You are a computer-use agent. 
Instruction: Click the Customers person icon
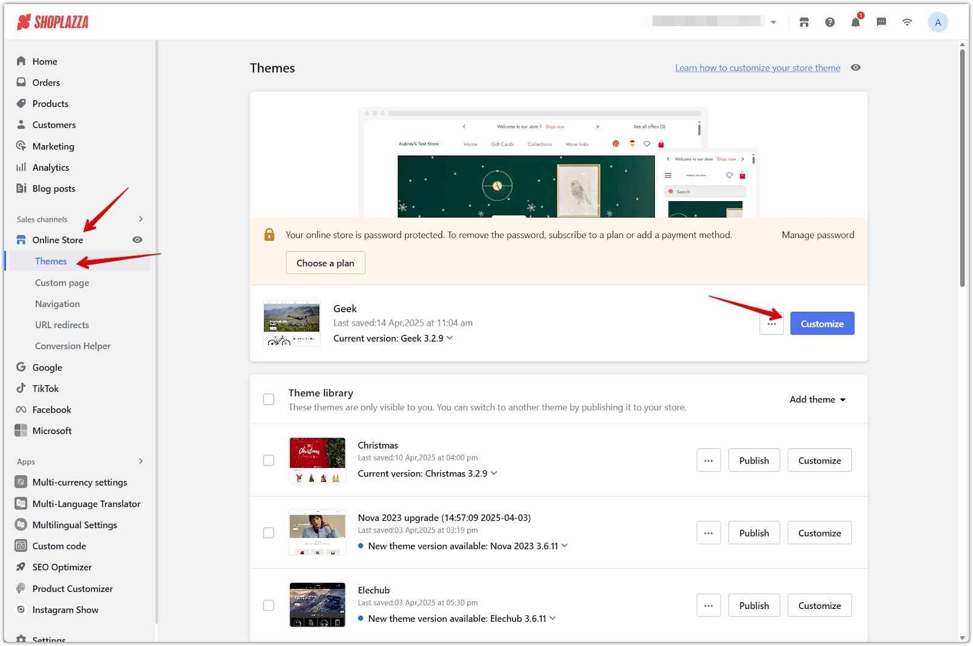[x=21, y=125]
